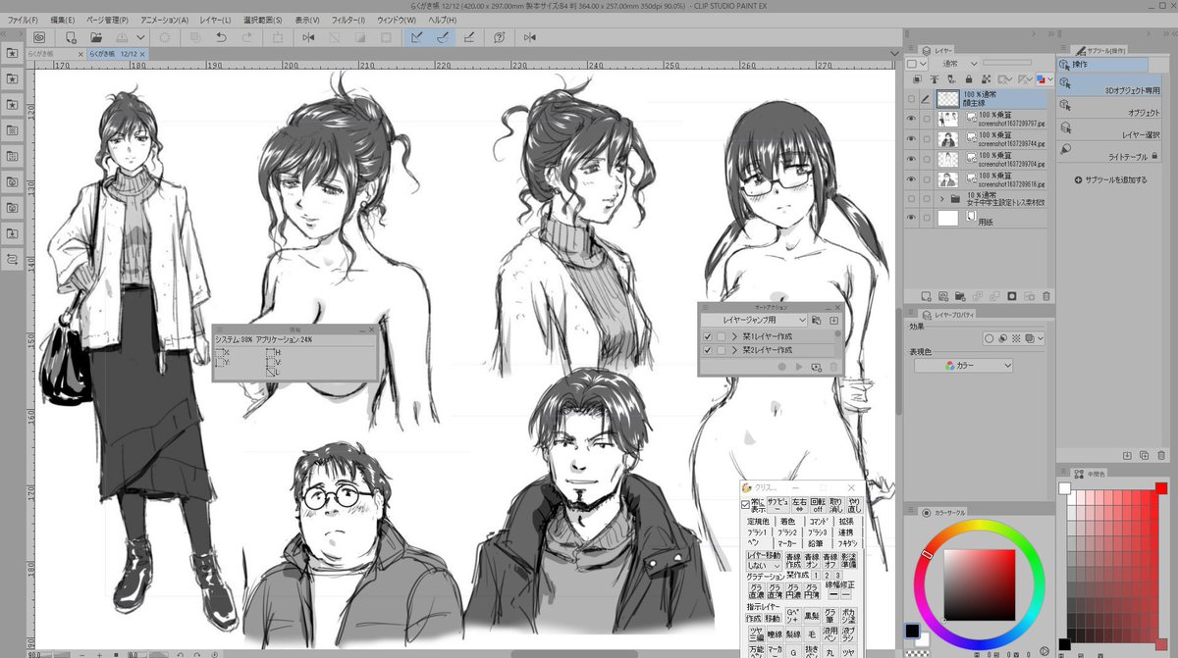Delete layer with trash icon in Layer panel
The height and width of the screenshot is (658, 1178).
(1046, 295)
